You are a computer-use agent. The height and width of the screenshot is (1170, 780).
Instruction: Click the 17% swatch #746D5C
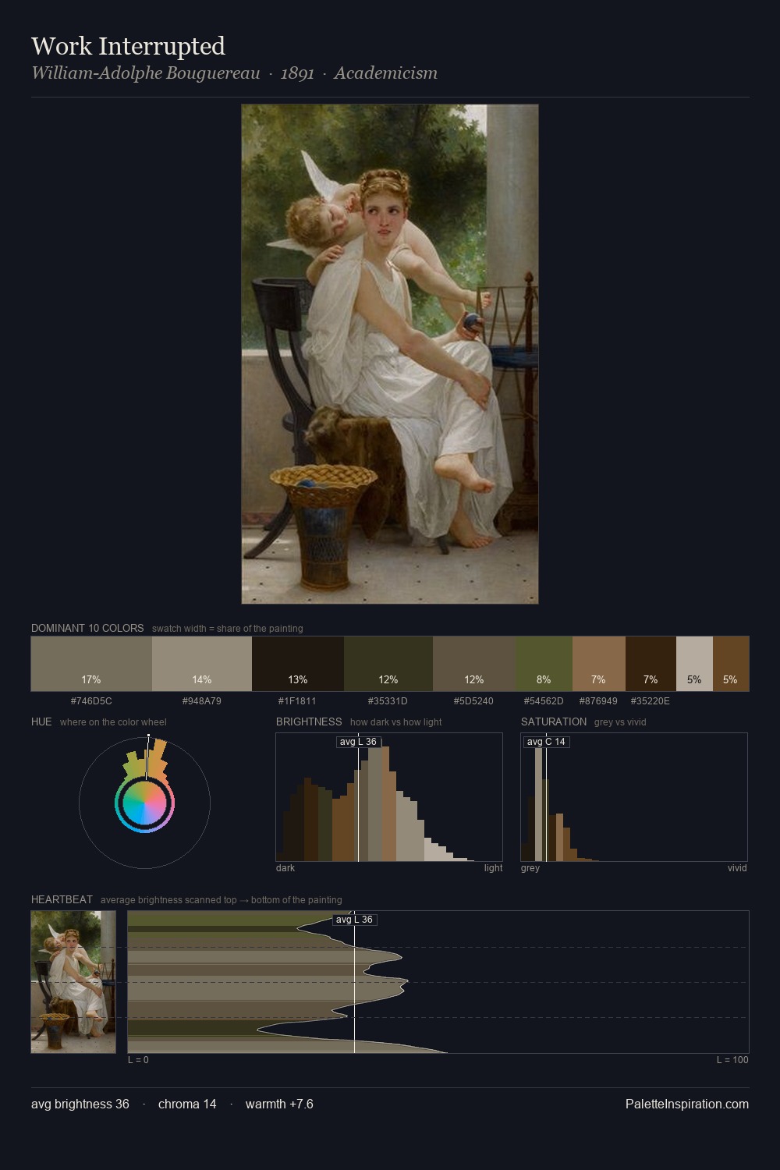pyautogui.click(x=91, y=664)
